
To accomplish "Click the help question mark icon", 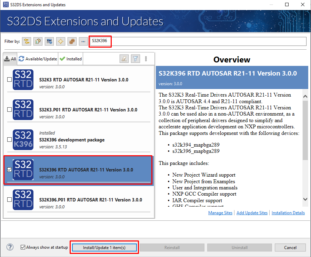I will pos(10,247).
